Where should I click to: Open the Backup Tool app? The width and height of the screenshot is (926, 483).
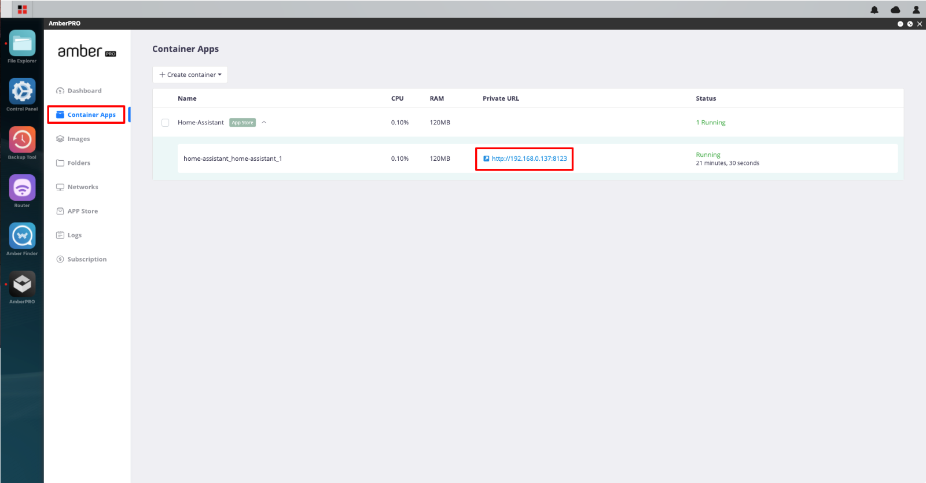pyautogui.click(x=22, y=139)
